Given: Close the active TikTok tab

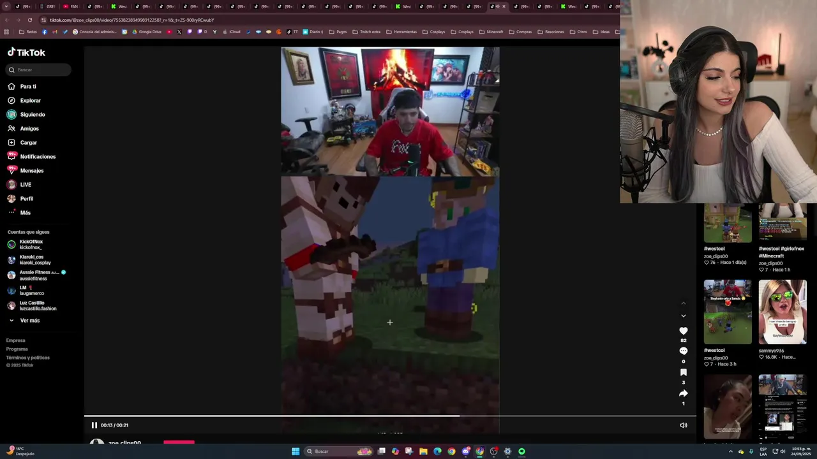Looking at the screenshot, I should [x=504, y=6].
